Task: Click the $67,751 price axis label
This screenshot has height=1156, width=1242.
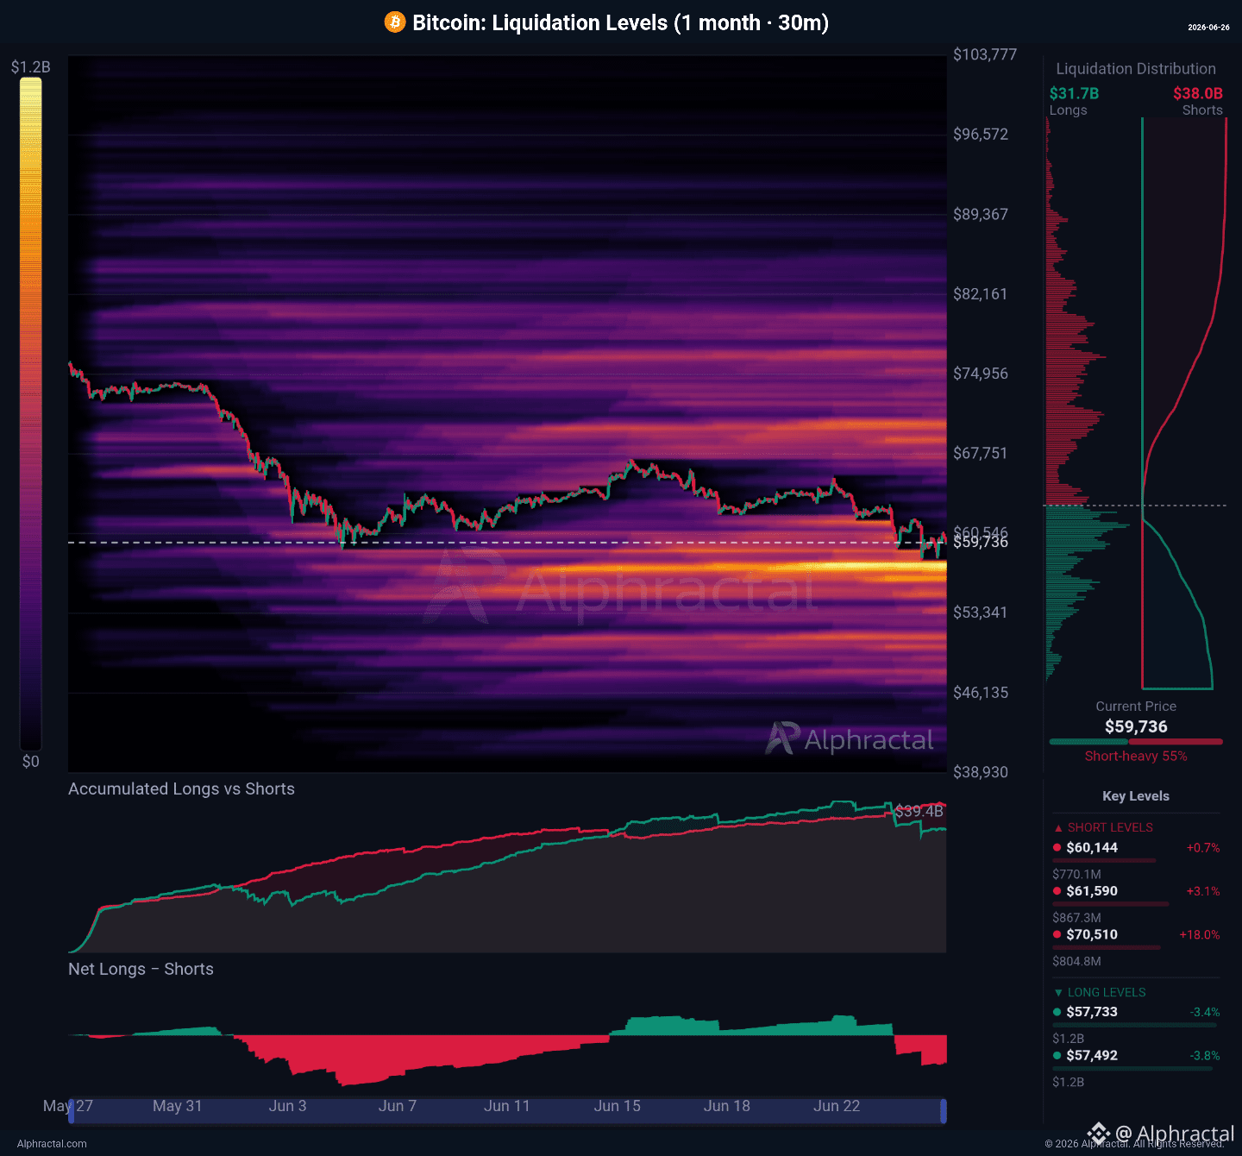Action: tap(981, 453)
